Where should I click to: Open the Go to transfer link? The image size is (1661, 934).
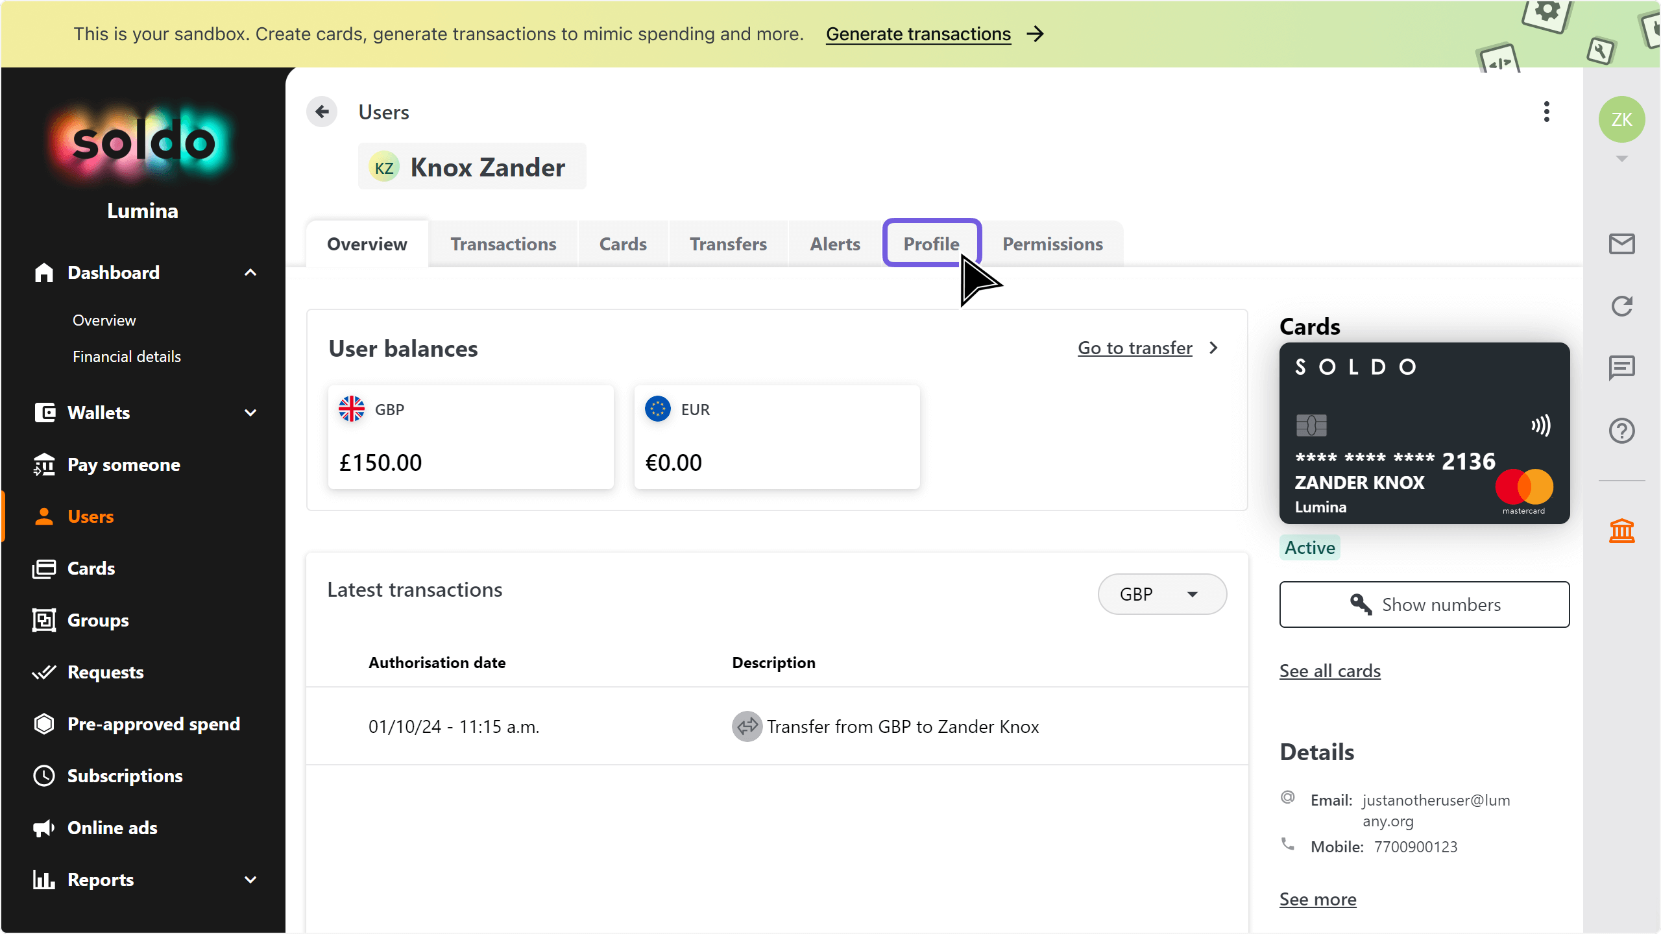(1135, 348)
